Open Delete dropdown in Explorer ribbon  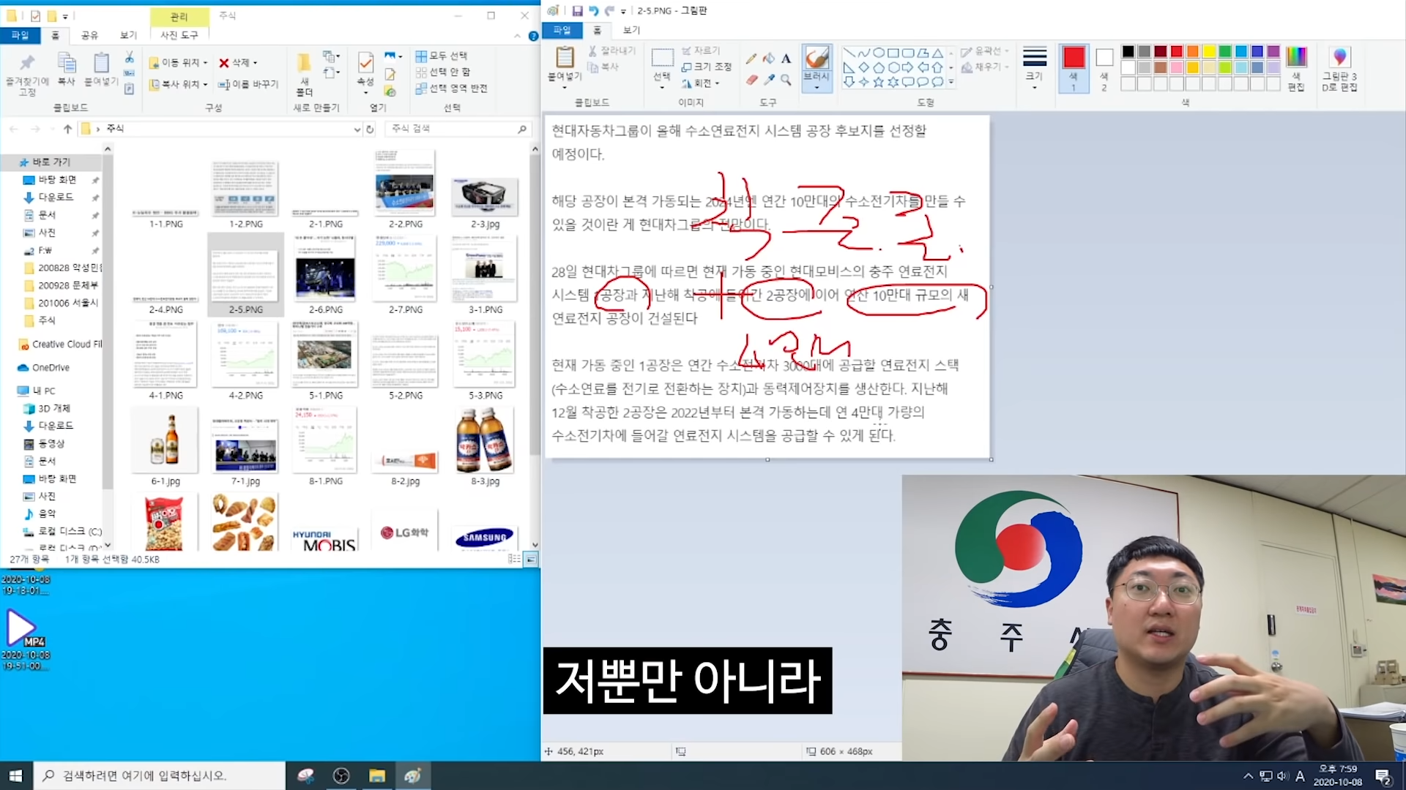238,63
